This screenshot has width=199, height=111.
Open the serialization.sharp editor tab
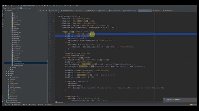click(67, 10)
